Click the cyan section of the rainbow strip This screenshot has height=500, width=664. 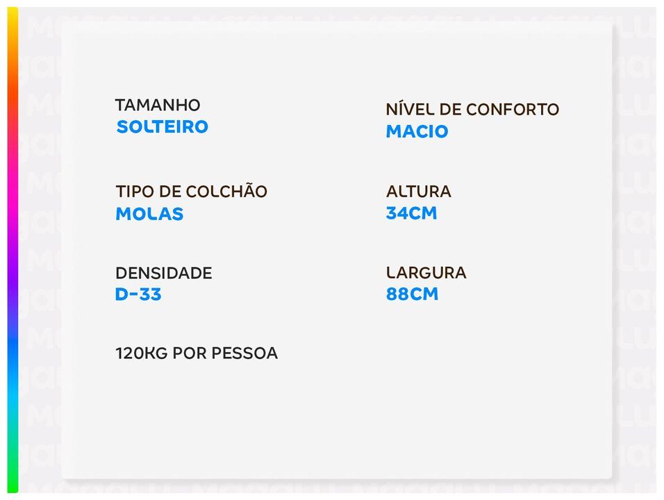pos(13,403)
